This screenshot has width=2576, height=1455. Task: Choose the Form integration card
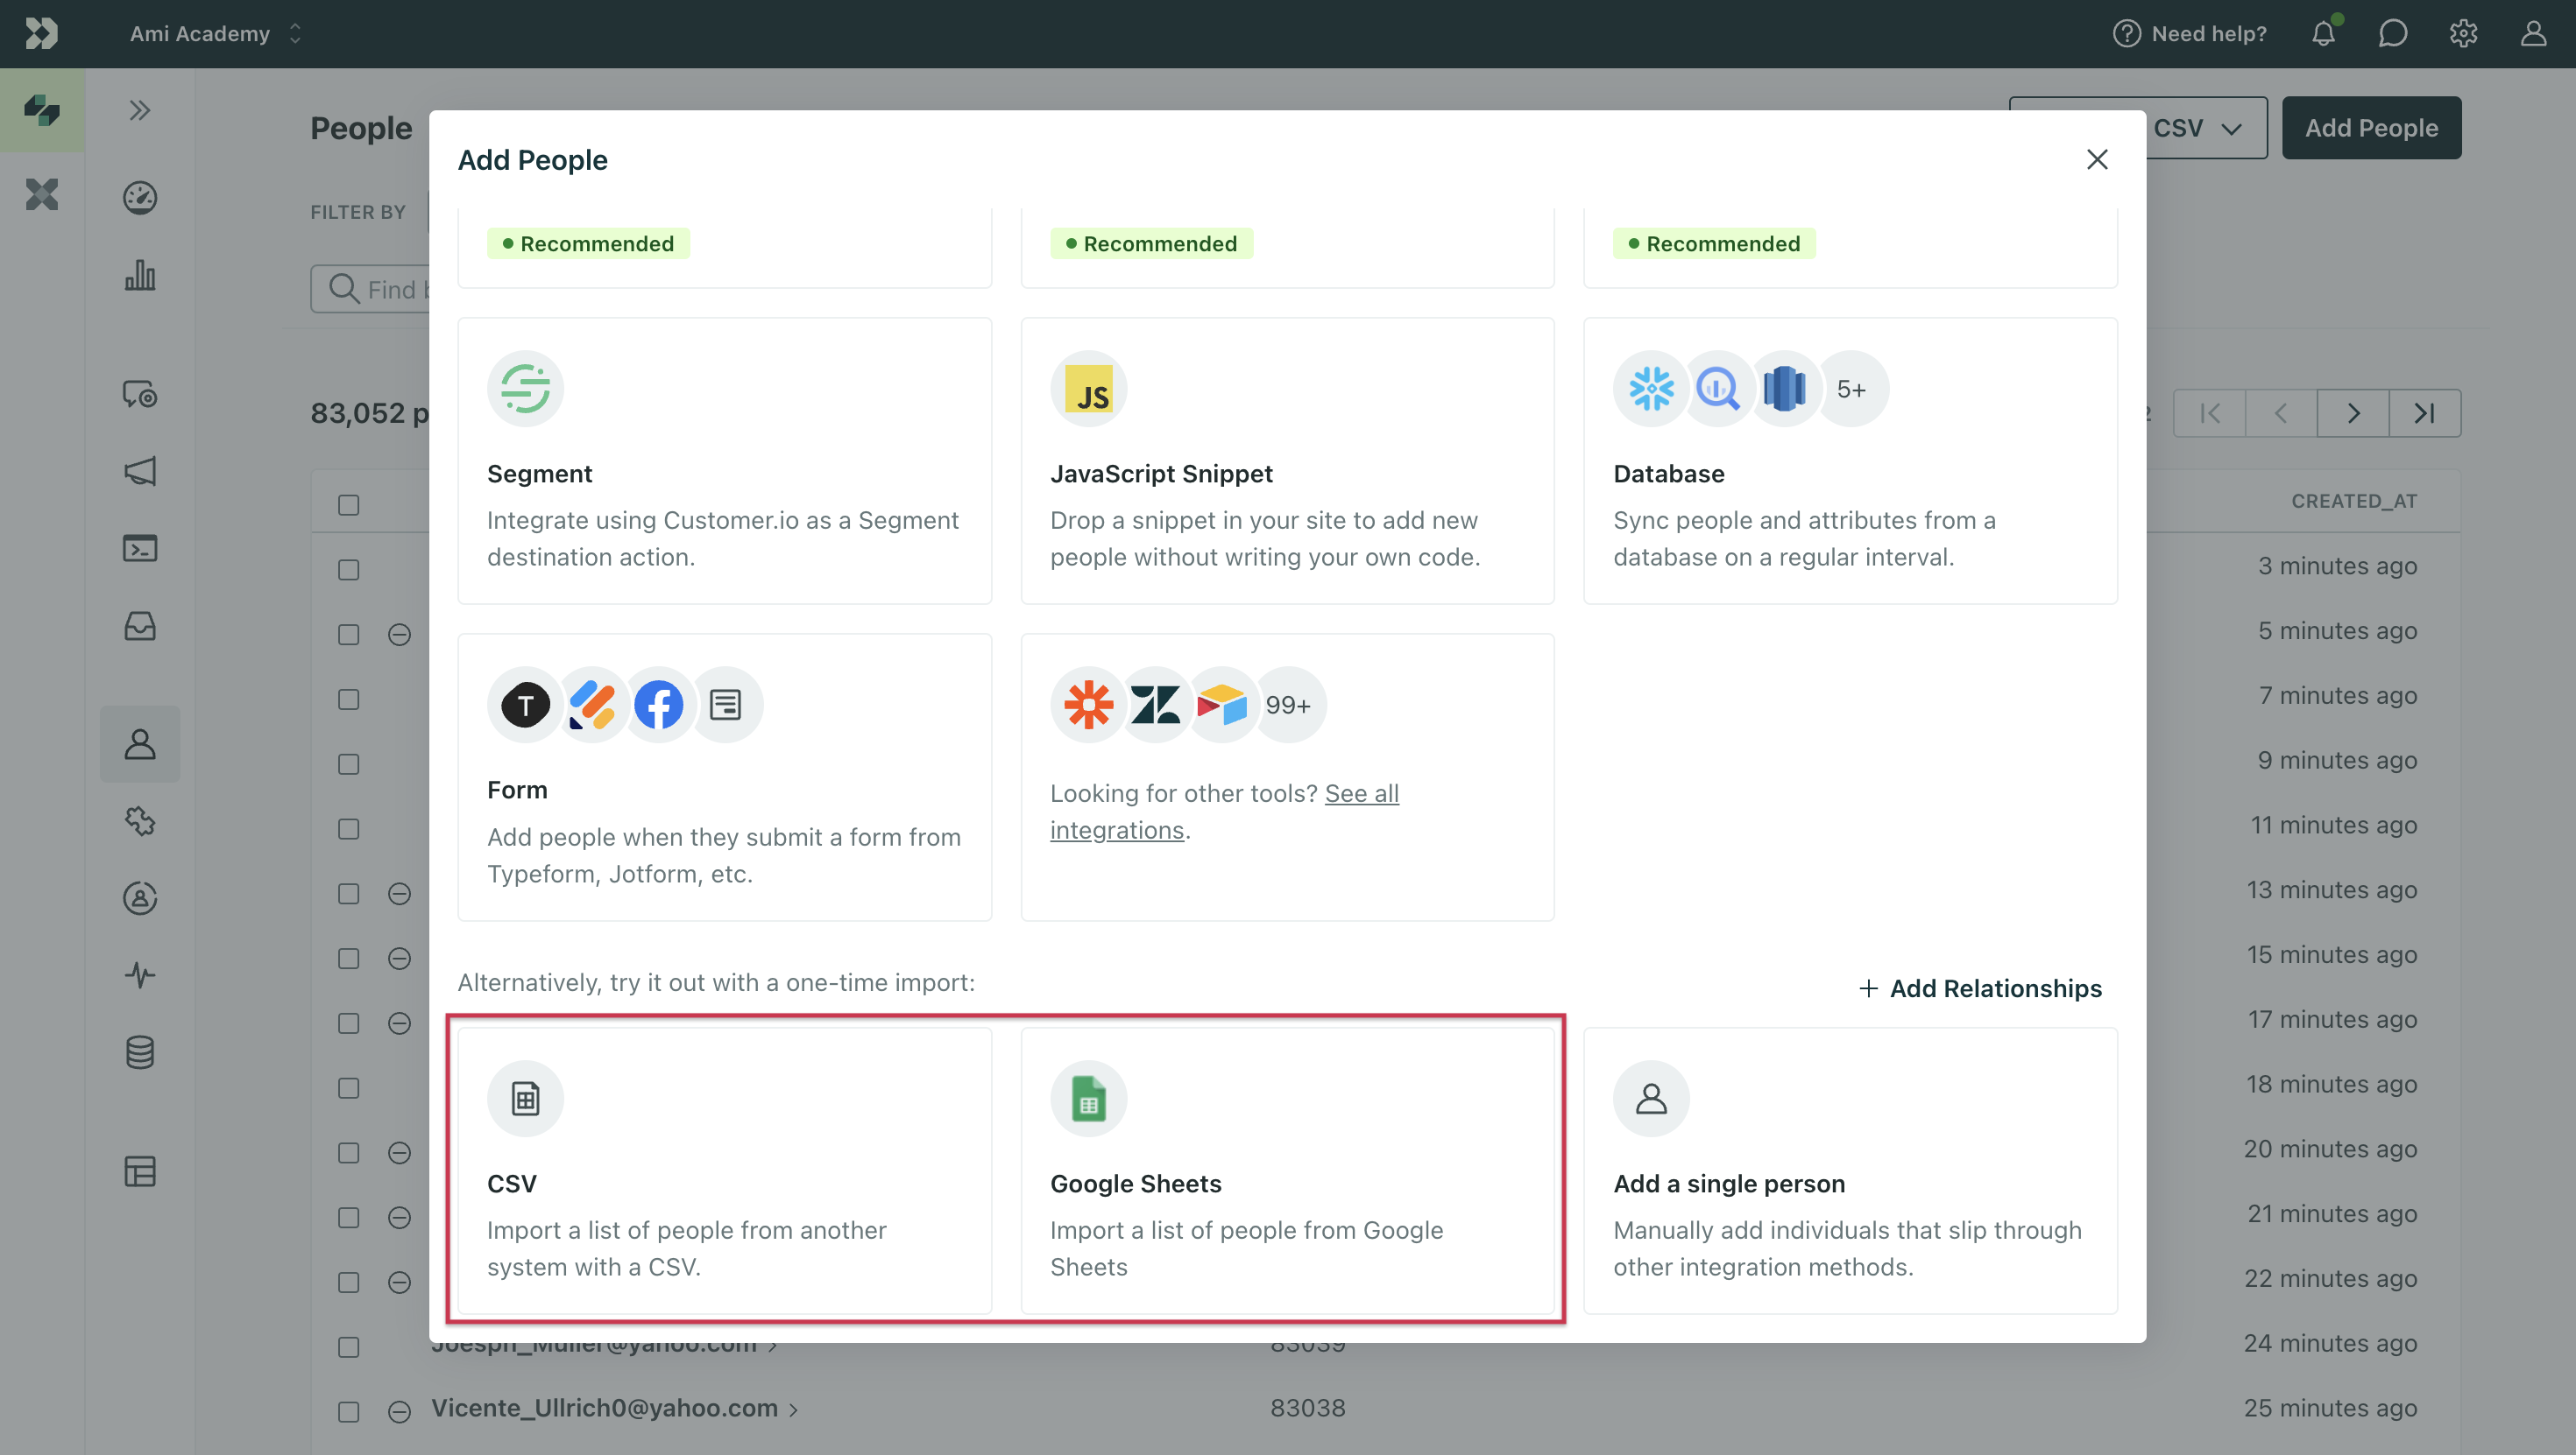tap(724, 777)
